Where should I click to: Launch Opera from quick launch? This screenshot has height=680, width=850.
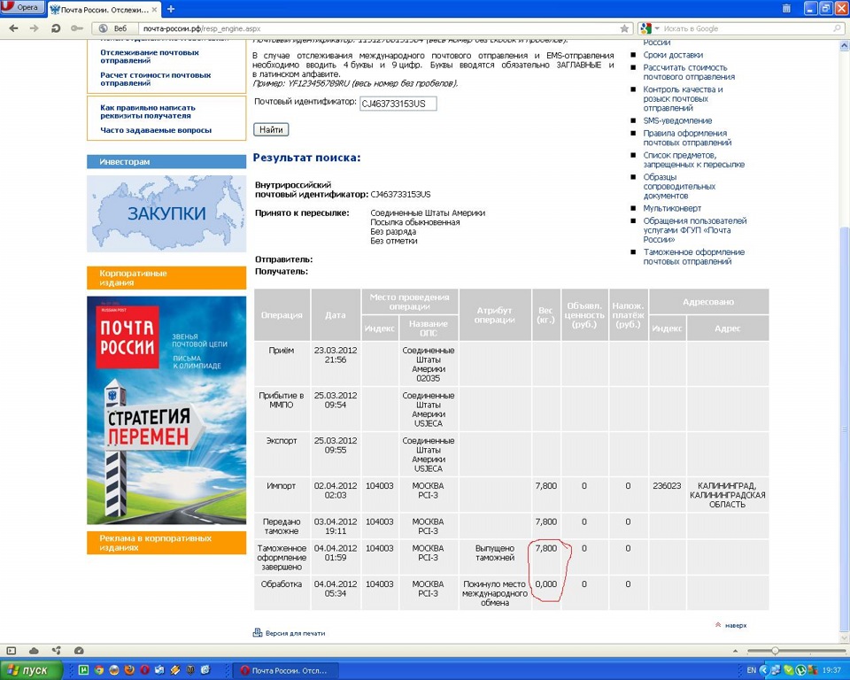click(144, 670)
